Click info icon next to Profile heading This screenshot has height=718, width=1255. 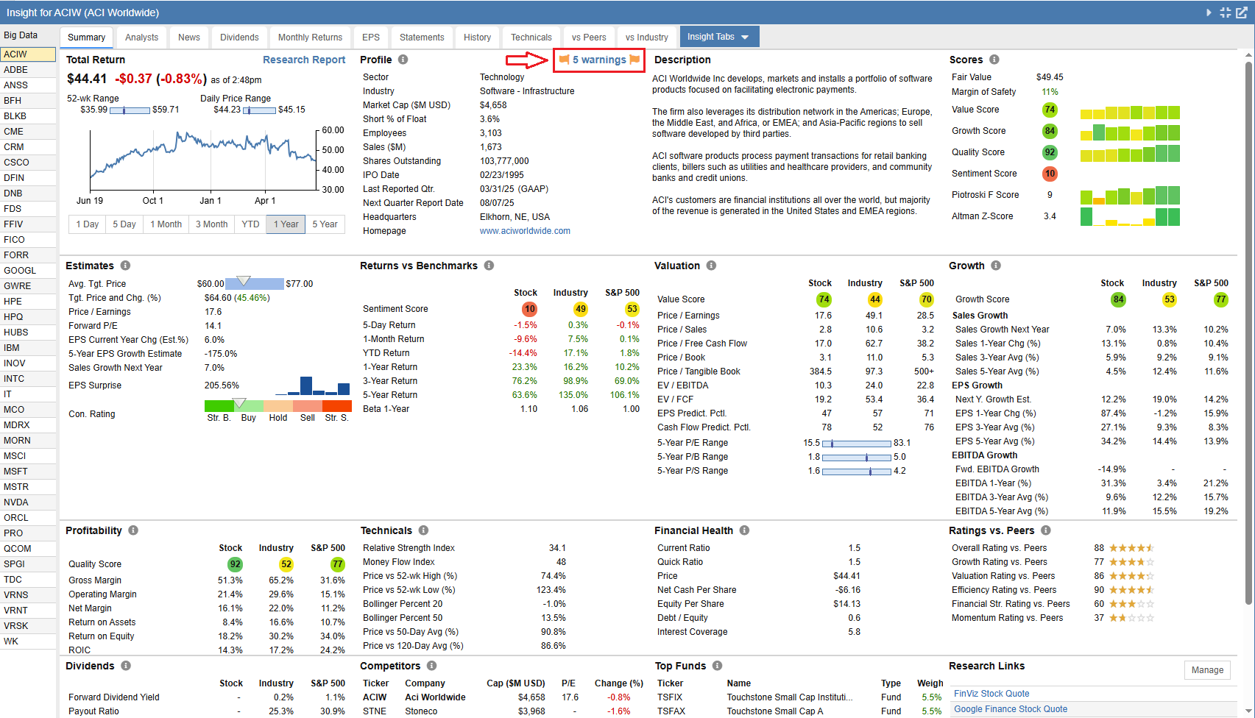click(403, 60)
